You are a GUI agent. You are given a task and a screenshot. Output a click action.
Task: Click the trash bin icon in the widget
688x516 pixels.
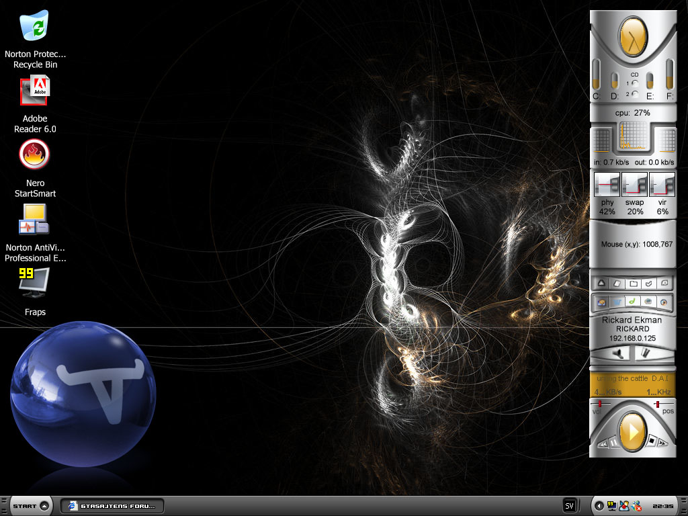point(646,353)
